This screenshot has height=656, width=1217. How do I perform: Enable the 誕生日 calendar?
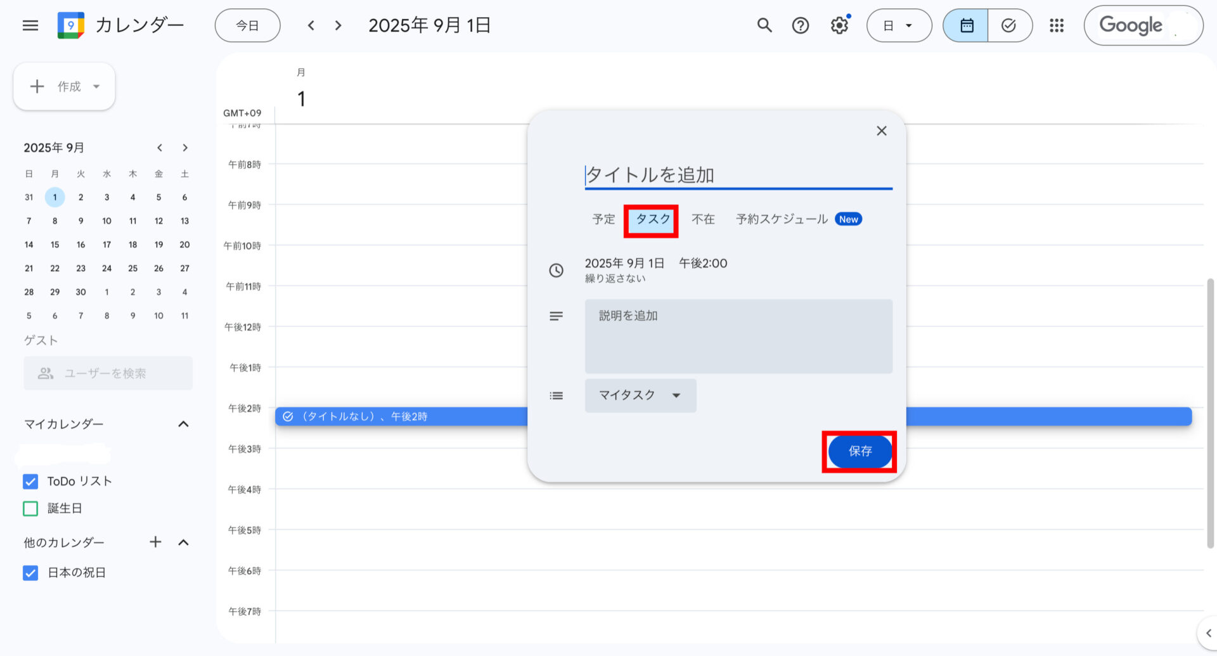pyautogui.click(x=30, y=508)
